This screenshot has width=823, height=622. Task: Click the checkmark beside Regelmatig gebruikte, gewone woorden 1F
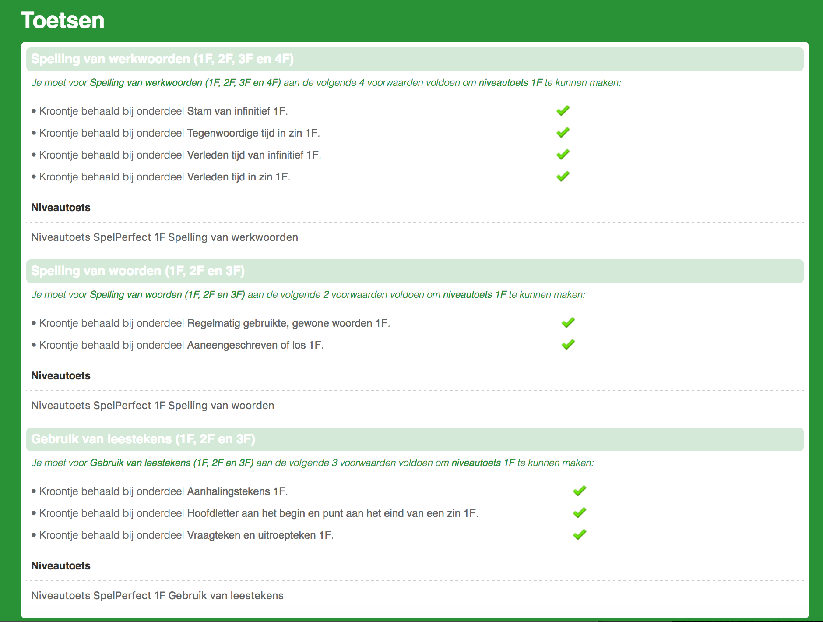tap(568, 323)
